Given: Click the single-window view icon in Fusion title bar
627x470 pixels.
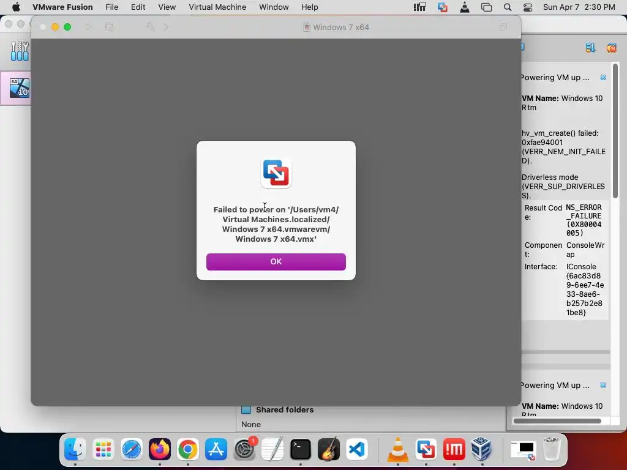Looking at the screenshot, I should 503,27.
